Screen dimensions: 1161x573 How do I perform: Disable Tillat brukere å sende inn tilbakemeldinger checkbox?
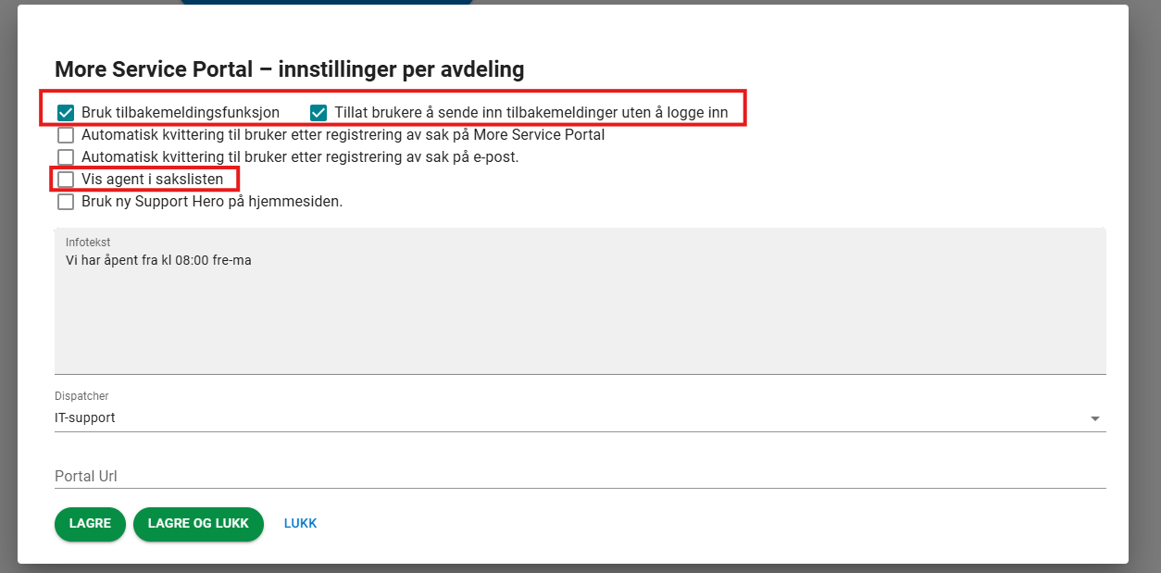pos(318,113)
